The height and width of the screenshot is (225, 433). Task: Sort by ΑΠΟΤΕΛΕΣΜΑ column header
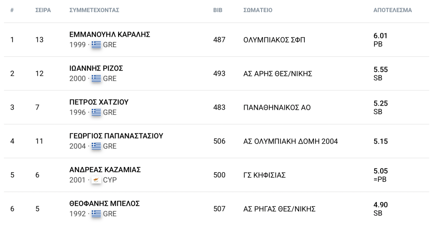392,10
